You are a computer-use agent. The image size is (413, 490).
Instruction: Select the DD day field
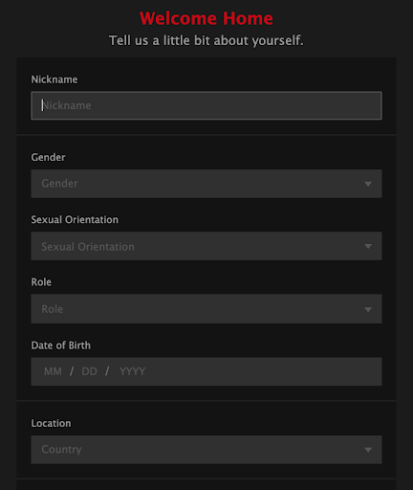click(89, 371)
